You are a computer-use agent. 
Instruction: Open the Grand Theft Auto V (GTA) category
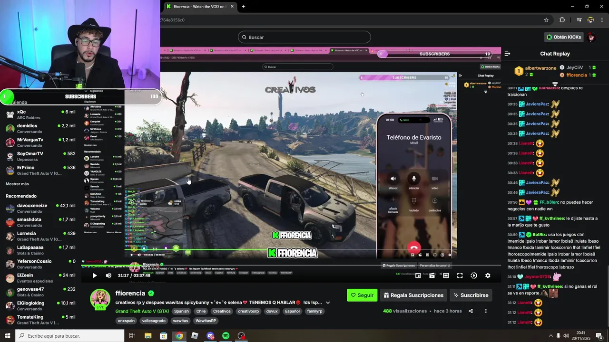pos(142,311)
